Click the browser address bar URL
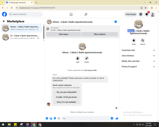The image size is (159, 127). pyautogui.click(x=37, y=8)
